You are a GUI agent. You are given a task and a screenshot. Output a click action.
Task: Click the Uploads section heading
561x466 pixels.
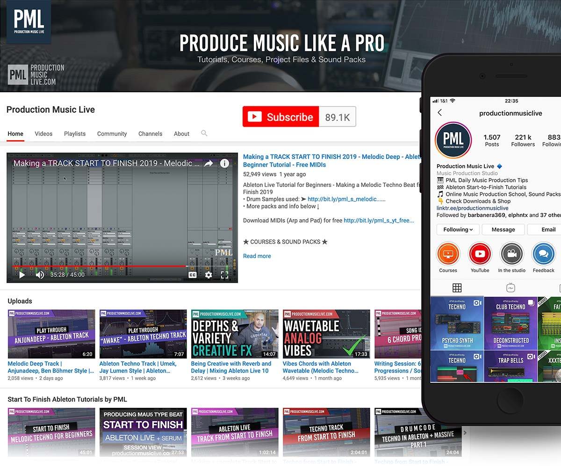[20, 301]
